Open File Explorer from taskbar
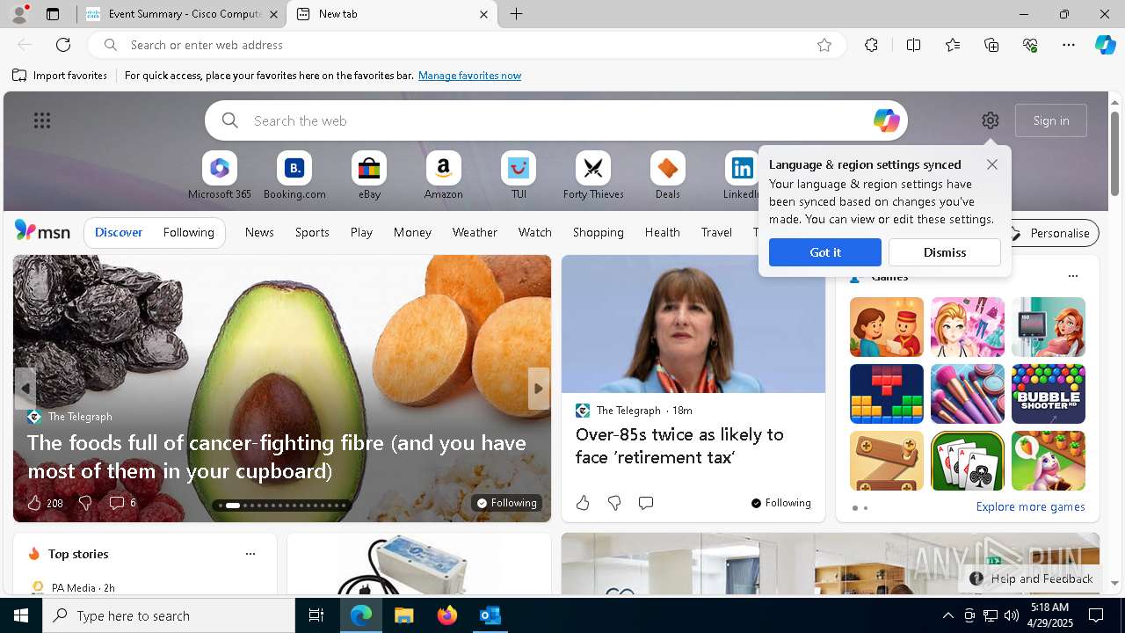Image resolution: width=1125 pixels, height=633 pixels. [403, 615]
